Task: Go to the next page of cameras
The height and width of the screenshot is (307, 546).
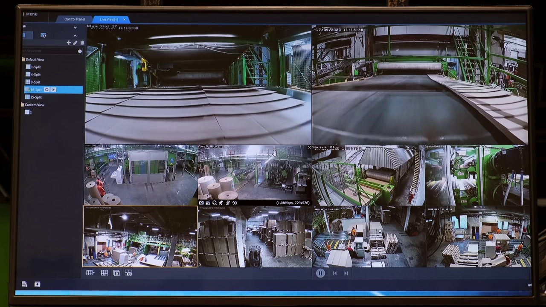Action: pos(346,273)
